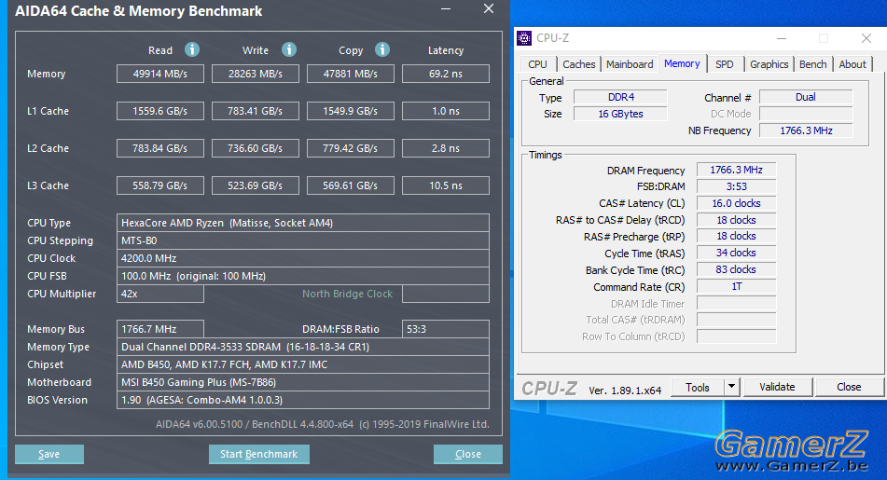Click the Memory Copy value 47881 MB/s

click(x=350, y=74)
